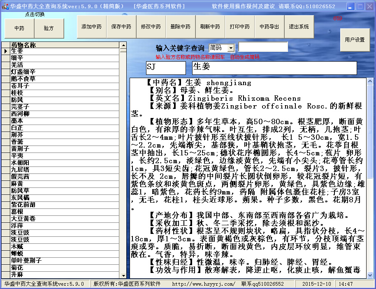This screenshot has width=376, height=289.
Task: Click the website URL in status bar
Action: point(204,284)
